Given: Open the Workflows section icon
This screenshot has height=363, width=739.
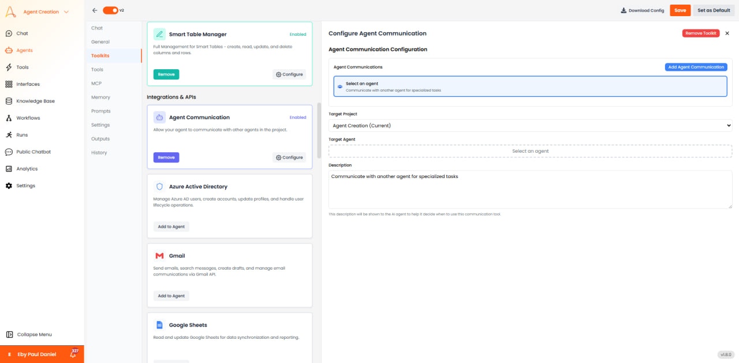Looking at the screenshot, I should point(8,118).
